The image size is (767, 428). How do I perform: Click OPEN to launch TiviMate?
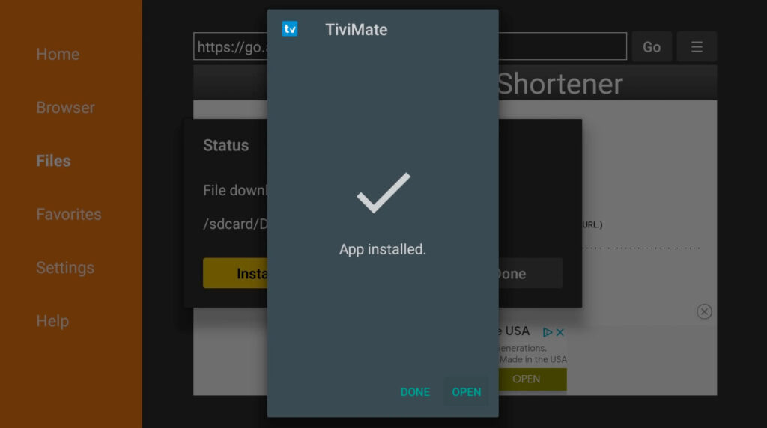[466, 392]
